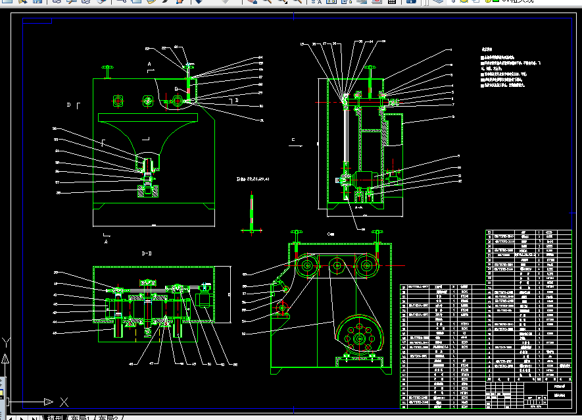Select the middle pulley in the C view
The width and height of the screenshot is (582, 420).
pyautogui.click(x=337, y=266)
